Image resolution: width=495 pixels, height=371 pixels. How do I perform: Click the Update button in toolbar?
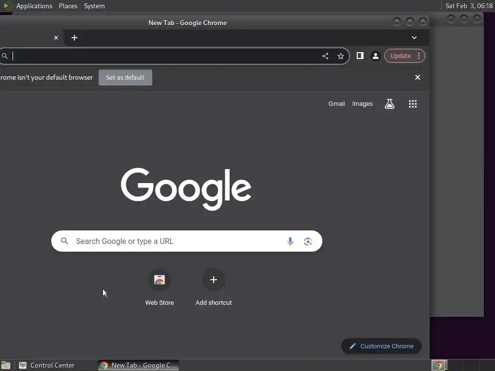coord(400,56)
